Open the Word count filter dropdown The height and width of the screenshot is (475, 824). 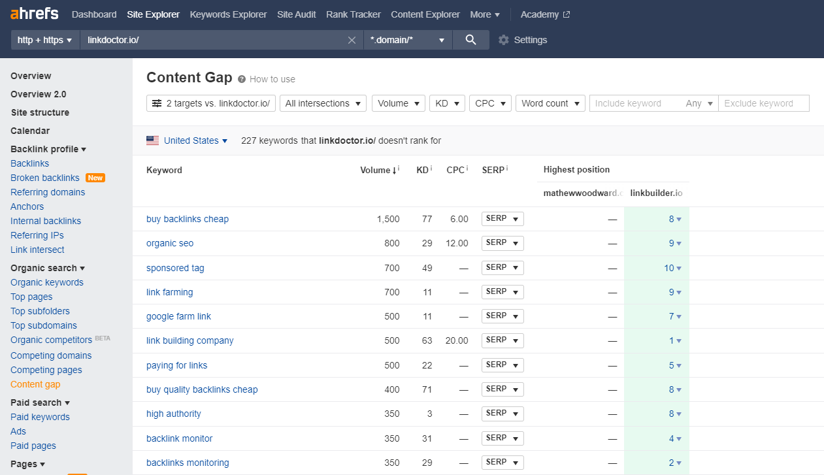[551, 103]
